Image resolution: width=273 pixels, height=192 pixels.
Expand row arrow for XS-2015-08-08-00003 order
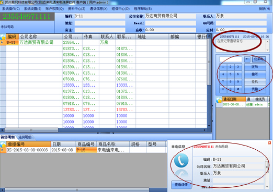[x=2, y=150]
